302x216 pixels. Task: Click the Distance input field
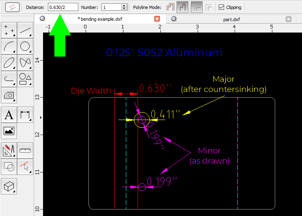pos(63,7)
